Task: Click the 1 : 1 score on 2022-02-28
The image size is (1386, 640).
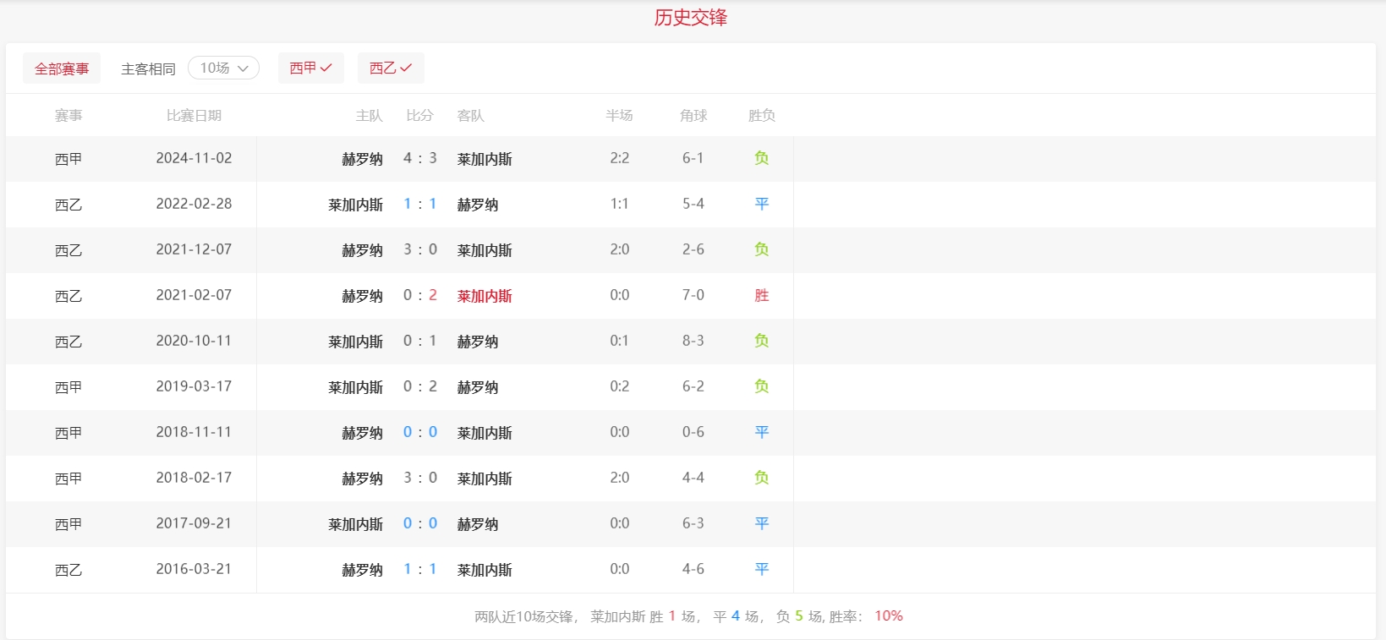Action: click(x=419, y=204)
